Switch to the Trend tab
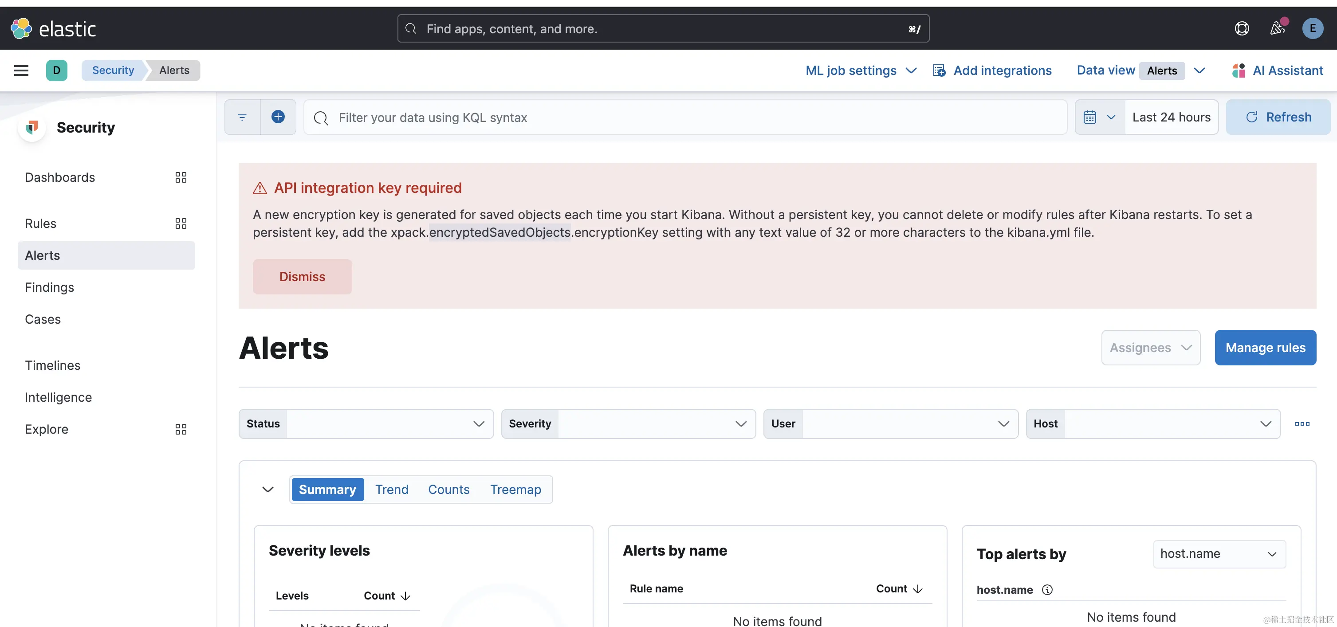 [392, 489]
